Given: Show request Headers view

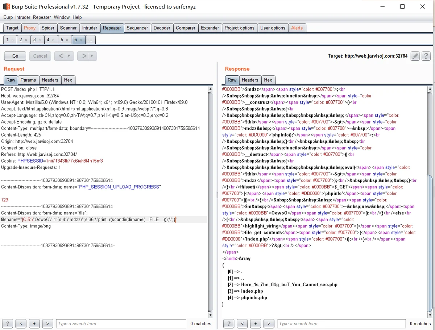Looking at the screenshot, I should pyautogui.click(x=50, y=80).
